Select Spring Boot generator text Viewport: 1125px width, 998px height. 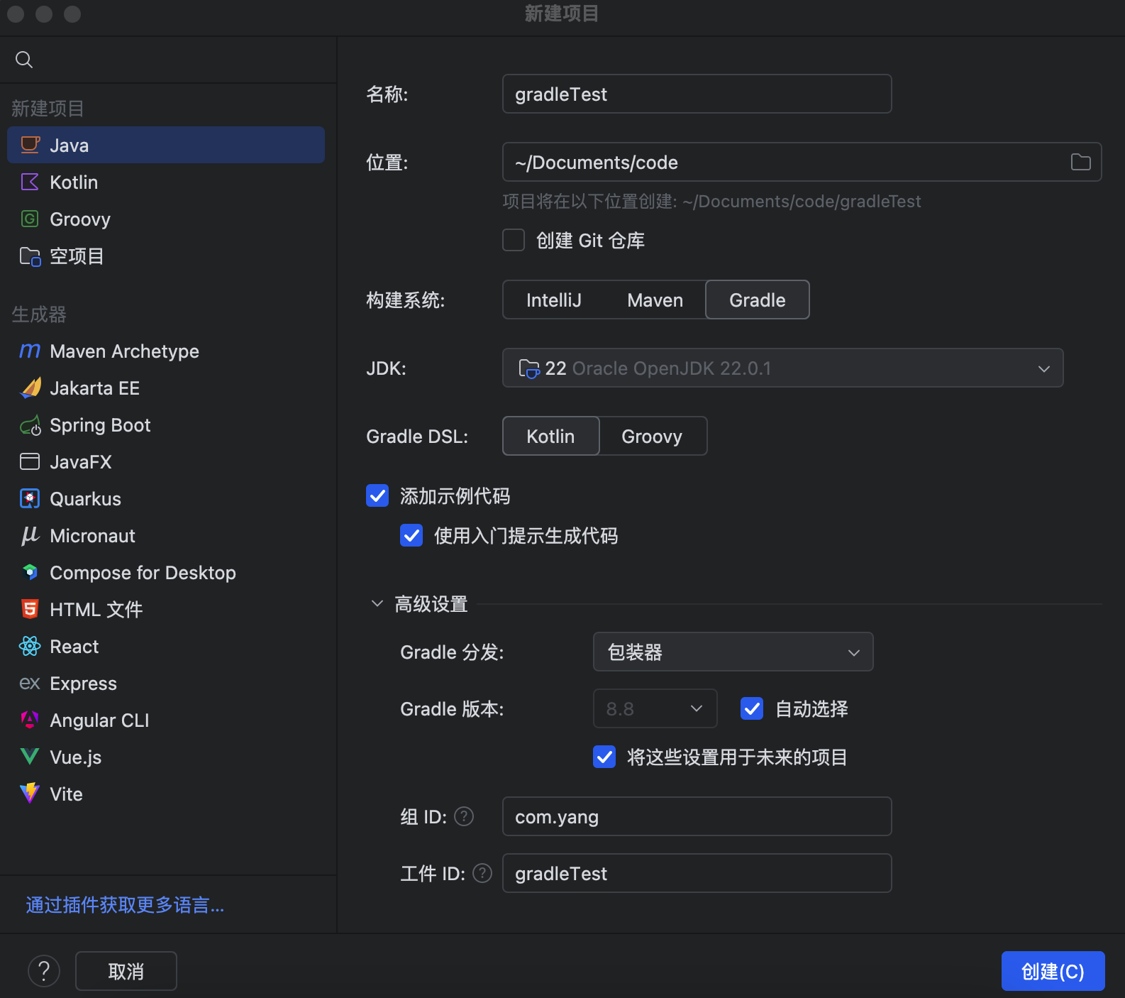pos(100,425)
